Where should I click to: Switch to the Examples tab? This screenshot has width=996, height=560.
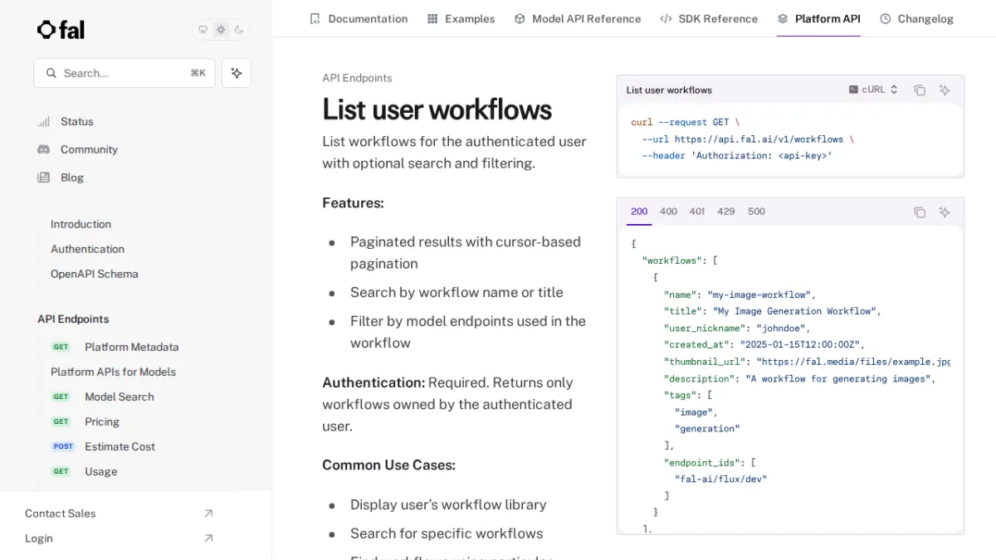(x=461, y=18)
